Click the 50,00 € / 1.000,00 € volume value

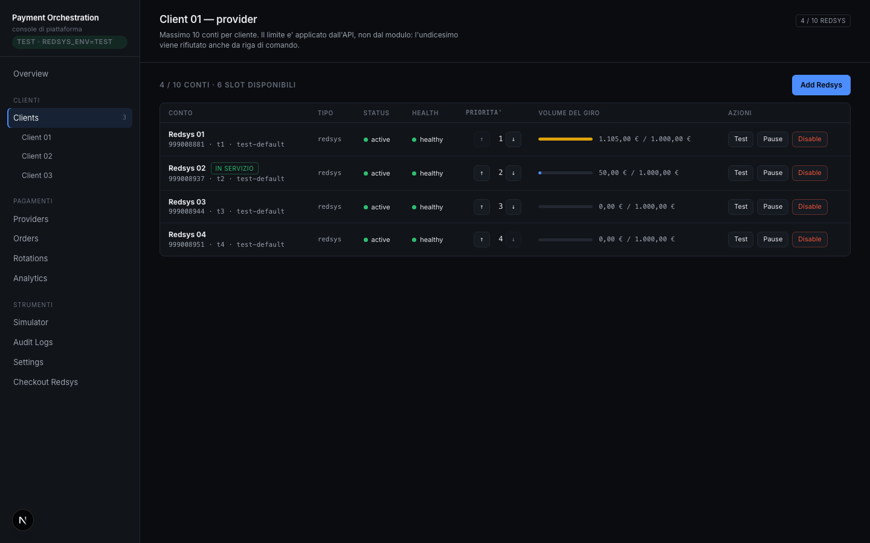tap(639, 173)
